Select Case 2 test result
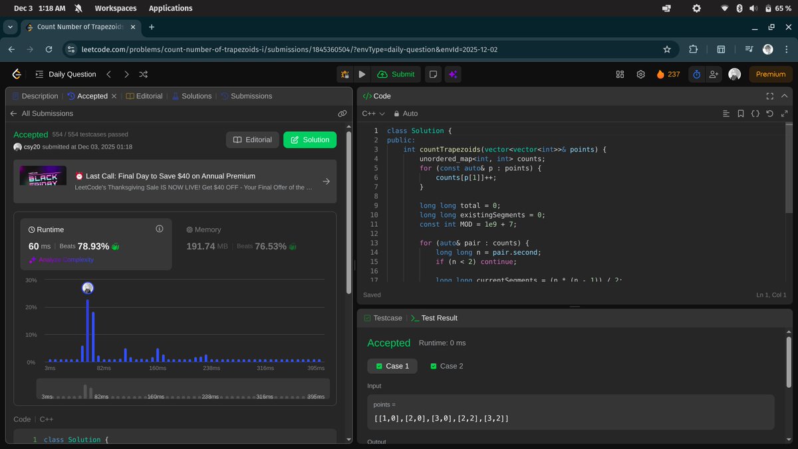The width and height of the screenshot is (798, 449). pos(446,366)
